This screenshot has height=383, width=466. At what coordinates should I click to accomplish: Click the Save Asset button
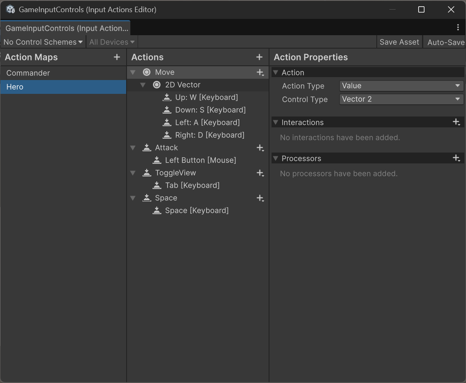pyautogui.click(x=399, y=42)
